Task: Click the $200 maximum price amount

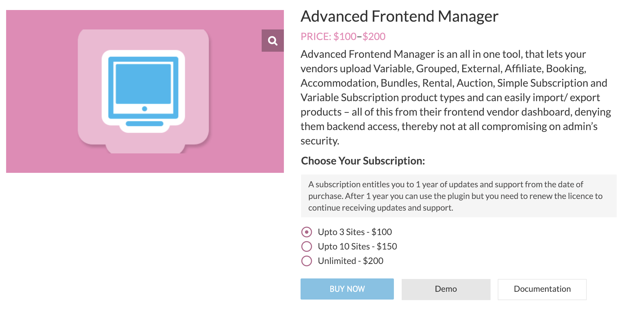Action: click(x=374, y=37)
